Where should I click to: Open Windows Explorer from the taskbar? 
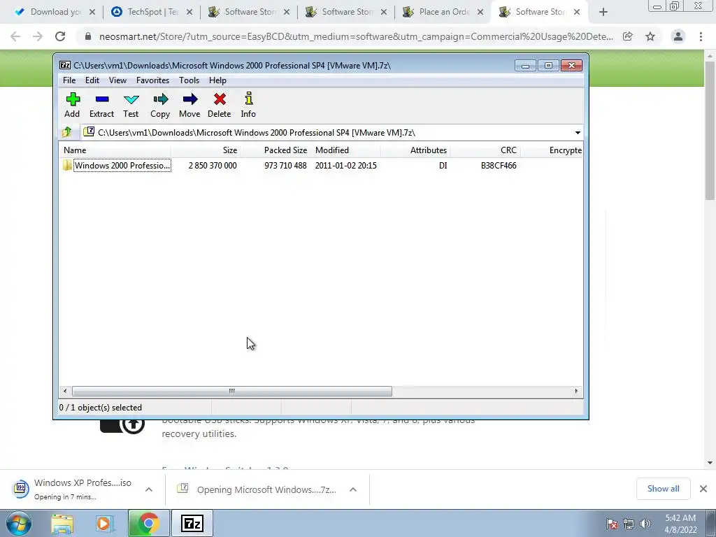coord(62,523)
